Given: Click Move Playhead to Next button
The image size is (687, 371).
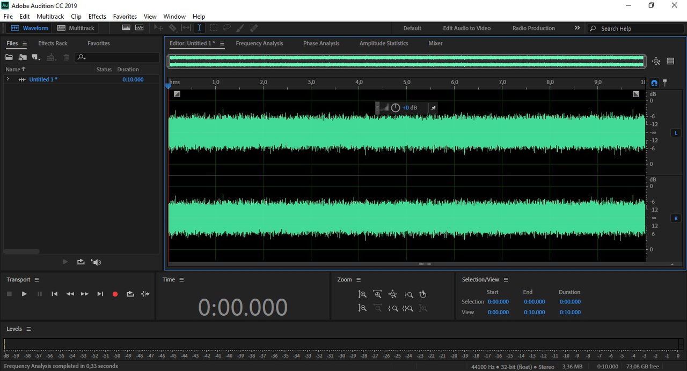Looking at the screenshot, I should [100, 294].
